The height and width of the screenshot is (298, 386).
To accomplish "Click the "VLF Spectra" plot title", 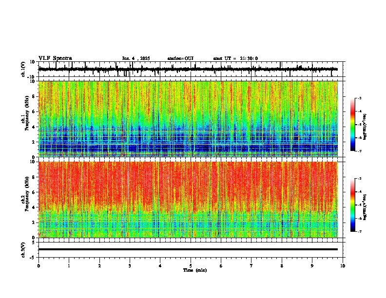I will tap(55, 58).
